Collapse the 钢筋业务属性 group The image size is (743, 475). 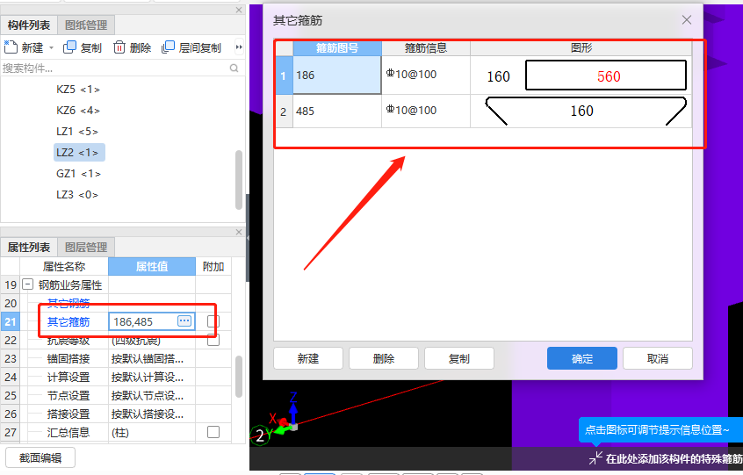[28, 284]
